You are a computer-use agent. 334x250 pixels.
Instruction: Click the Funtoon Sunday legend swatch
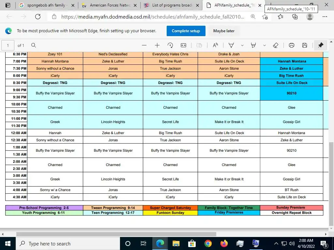click(x=170, y=213)
